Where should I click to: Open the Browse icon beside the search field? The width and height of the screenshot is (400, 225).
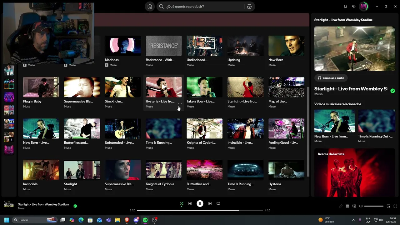[249, 7]
